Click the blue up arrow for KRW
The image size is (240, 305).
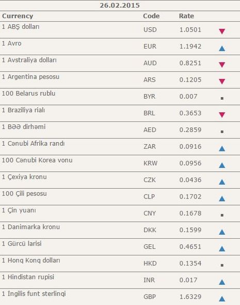coord(222,165)
